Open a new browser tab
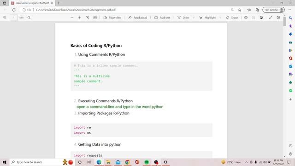This screenshot has height=166, width=295. click(59, 3)
